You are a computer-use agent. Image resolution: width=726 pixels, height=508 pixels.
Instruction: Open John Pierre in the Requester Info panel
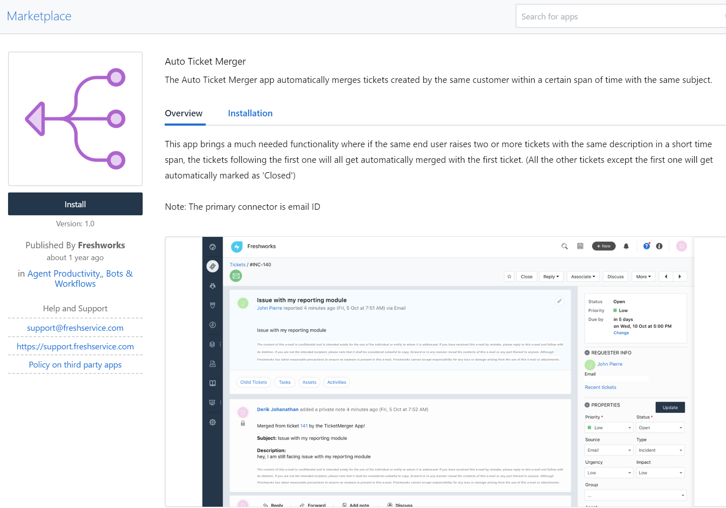pos(610,364)
